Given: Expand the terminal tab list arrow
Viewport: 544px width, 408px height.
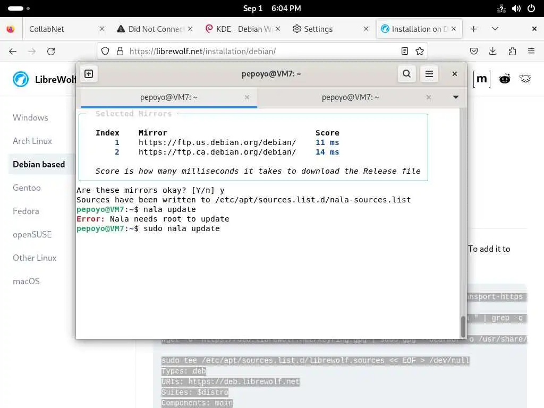Looking at the screenshot, I should pyautogui.click(x=455, y=97).
